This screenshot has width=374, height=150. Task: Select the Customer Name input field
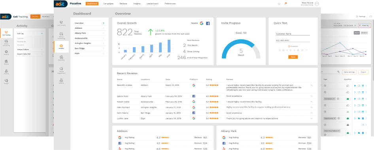coord(293,34)
